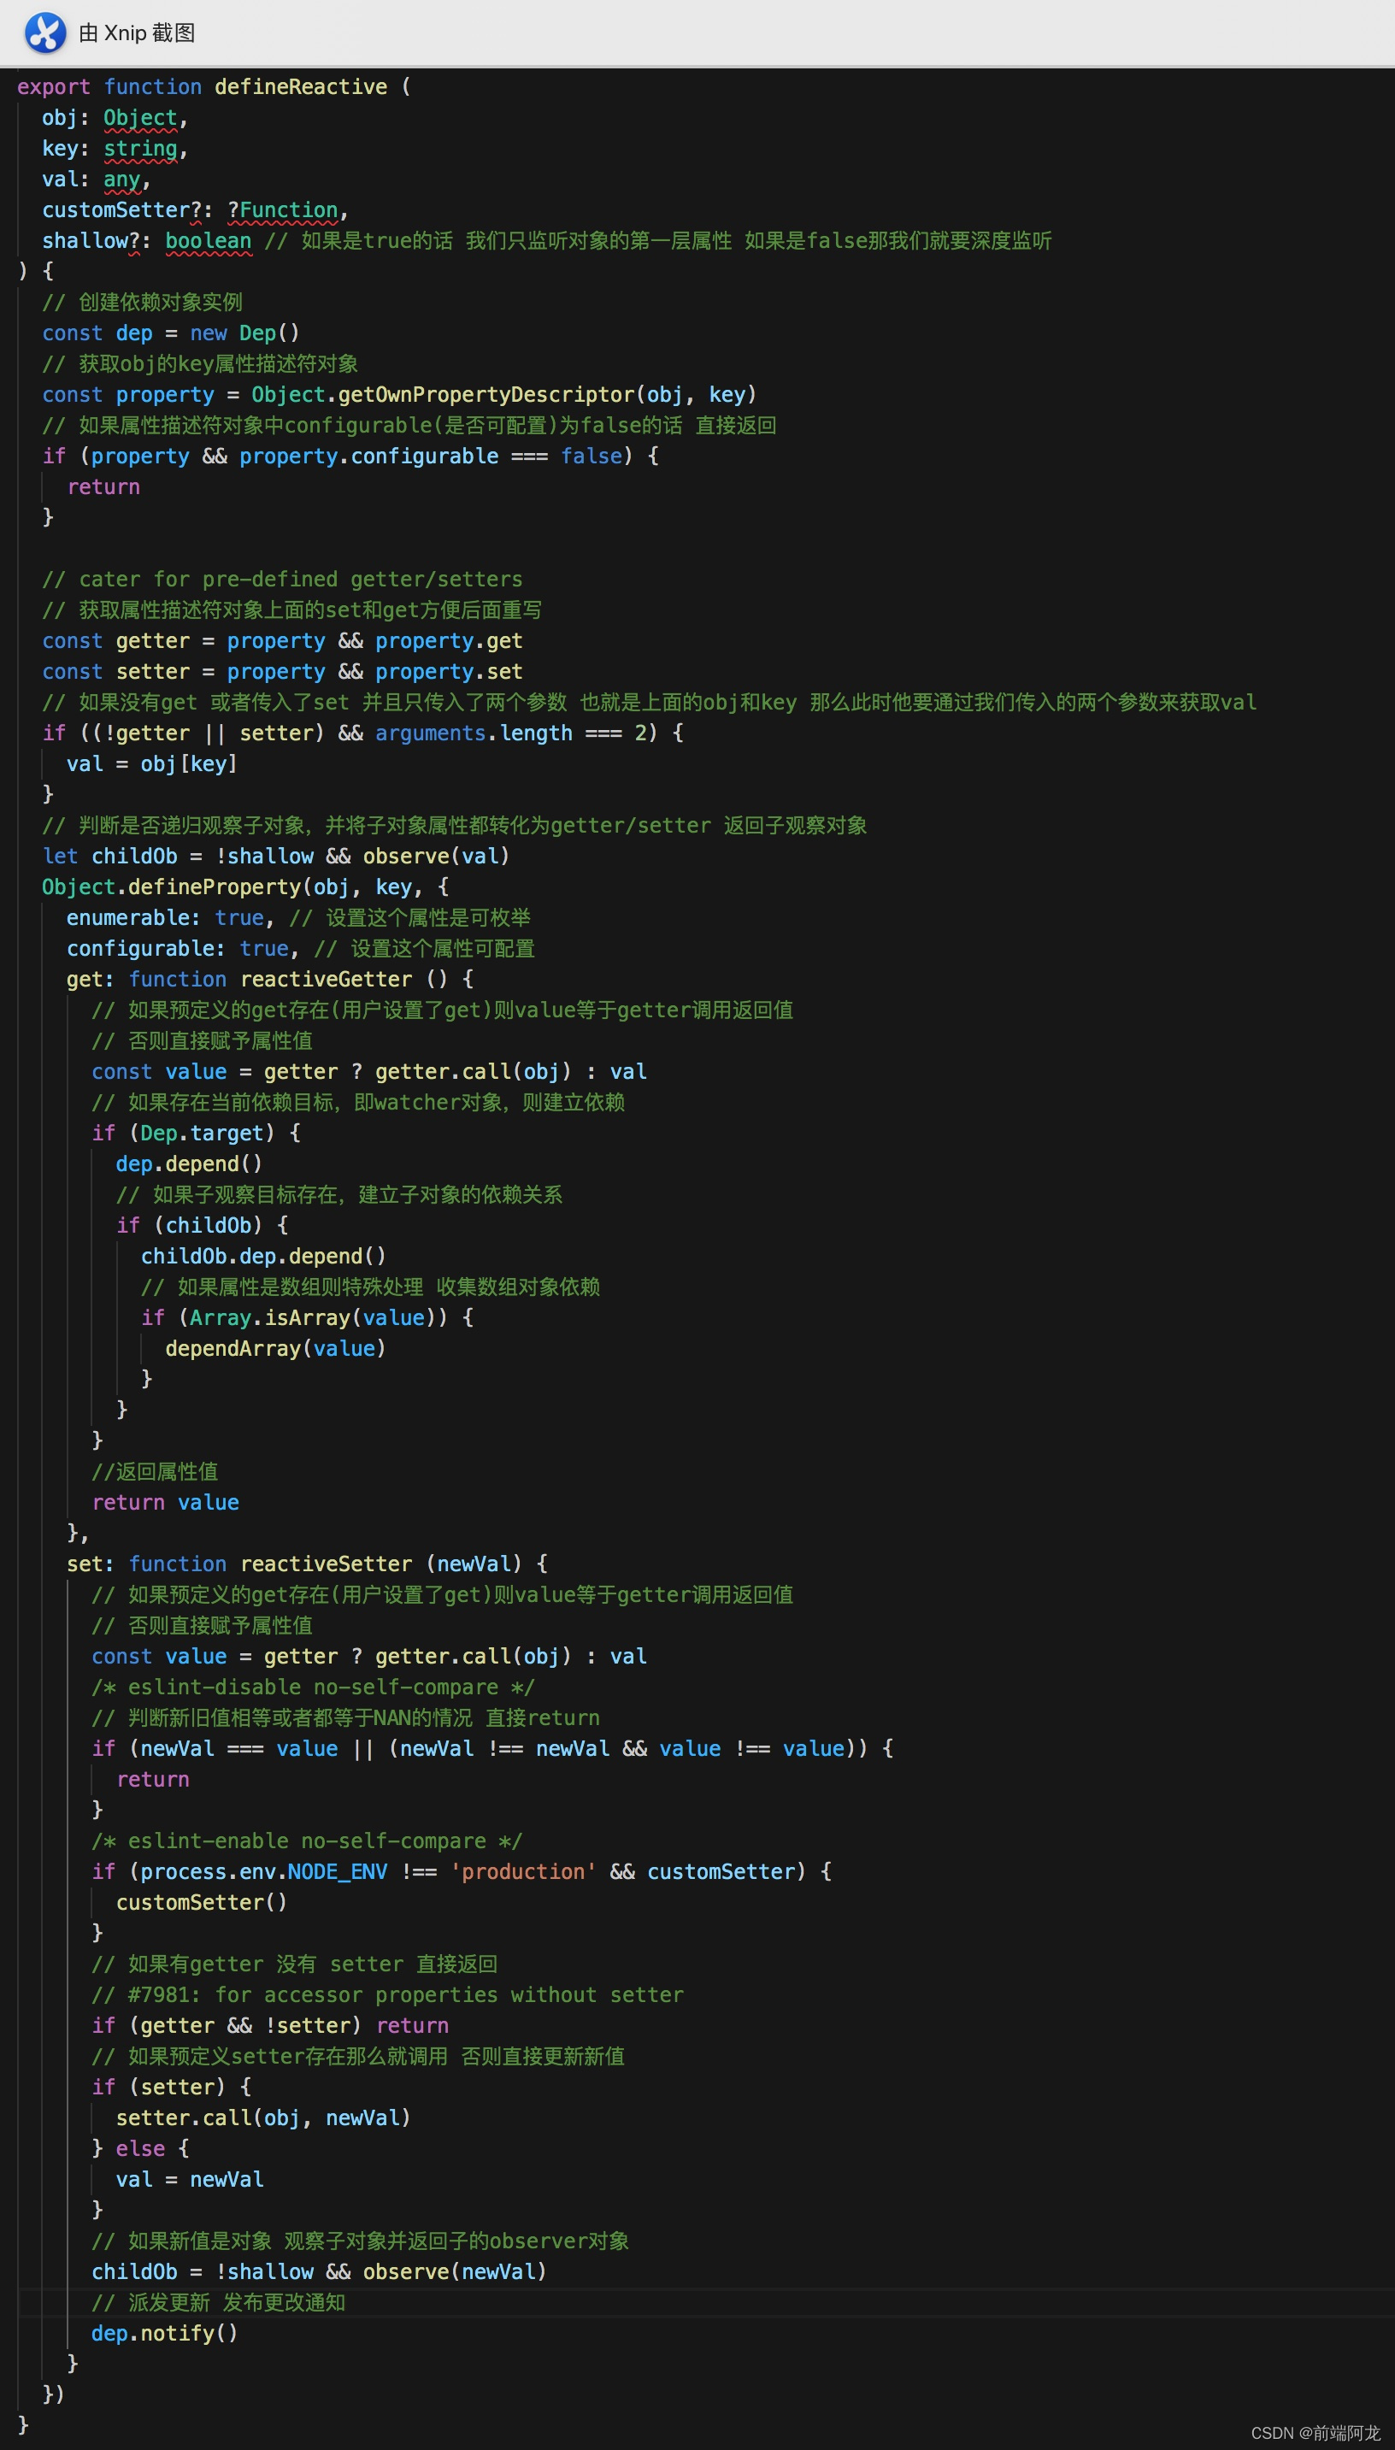Click the setter.call(obj, newVal) statement
The width and height of the screenshot is (1395, 2450).
(263, 2117)
